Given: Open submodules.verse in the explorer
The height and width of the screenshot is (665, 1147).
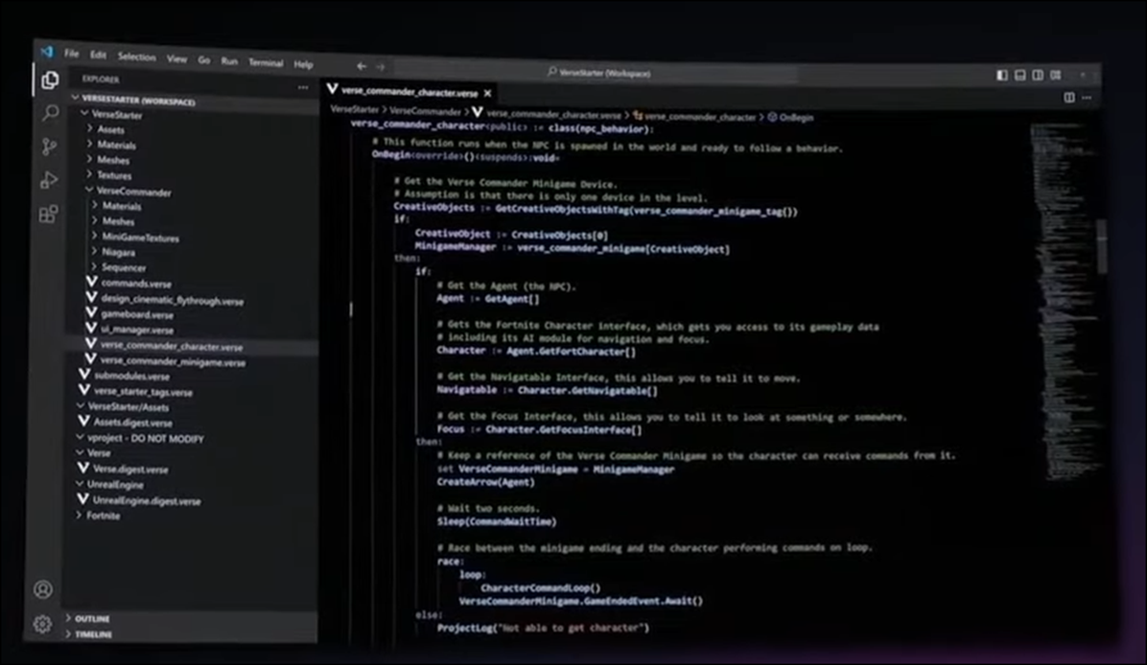Looking at the screenshot, I should point(131,377).
